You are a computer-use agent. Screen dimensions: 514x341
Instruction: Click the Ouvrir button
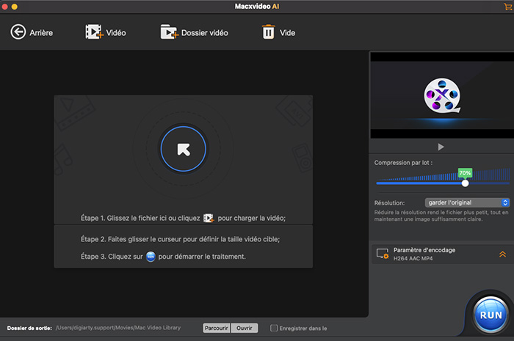(x=245, y=328)
